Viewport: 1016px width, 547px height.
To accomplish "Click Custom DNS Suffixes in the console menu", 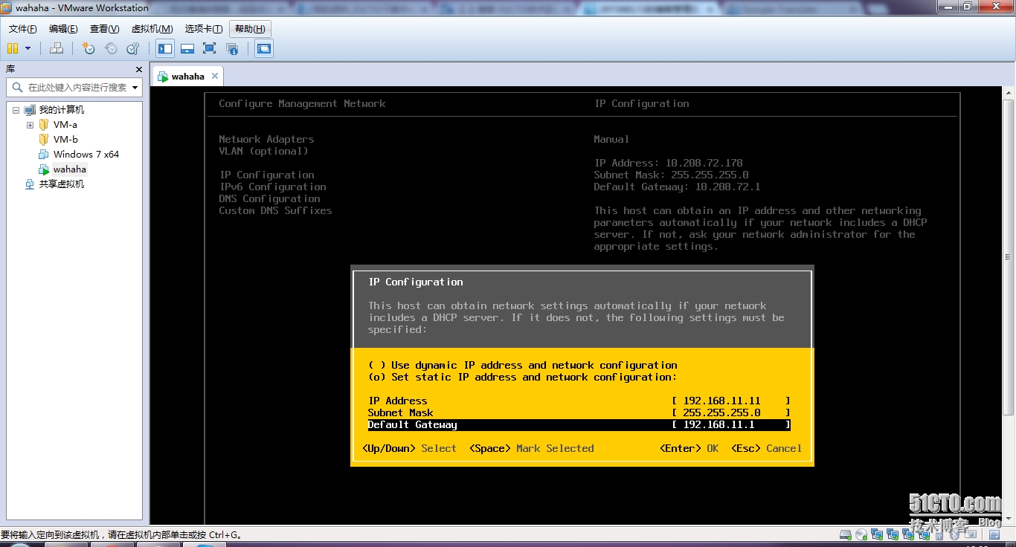I will (x=275, y=210).
